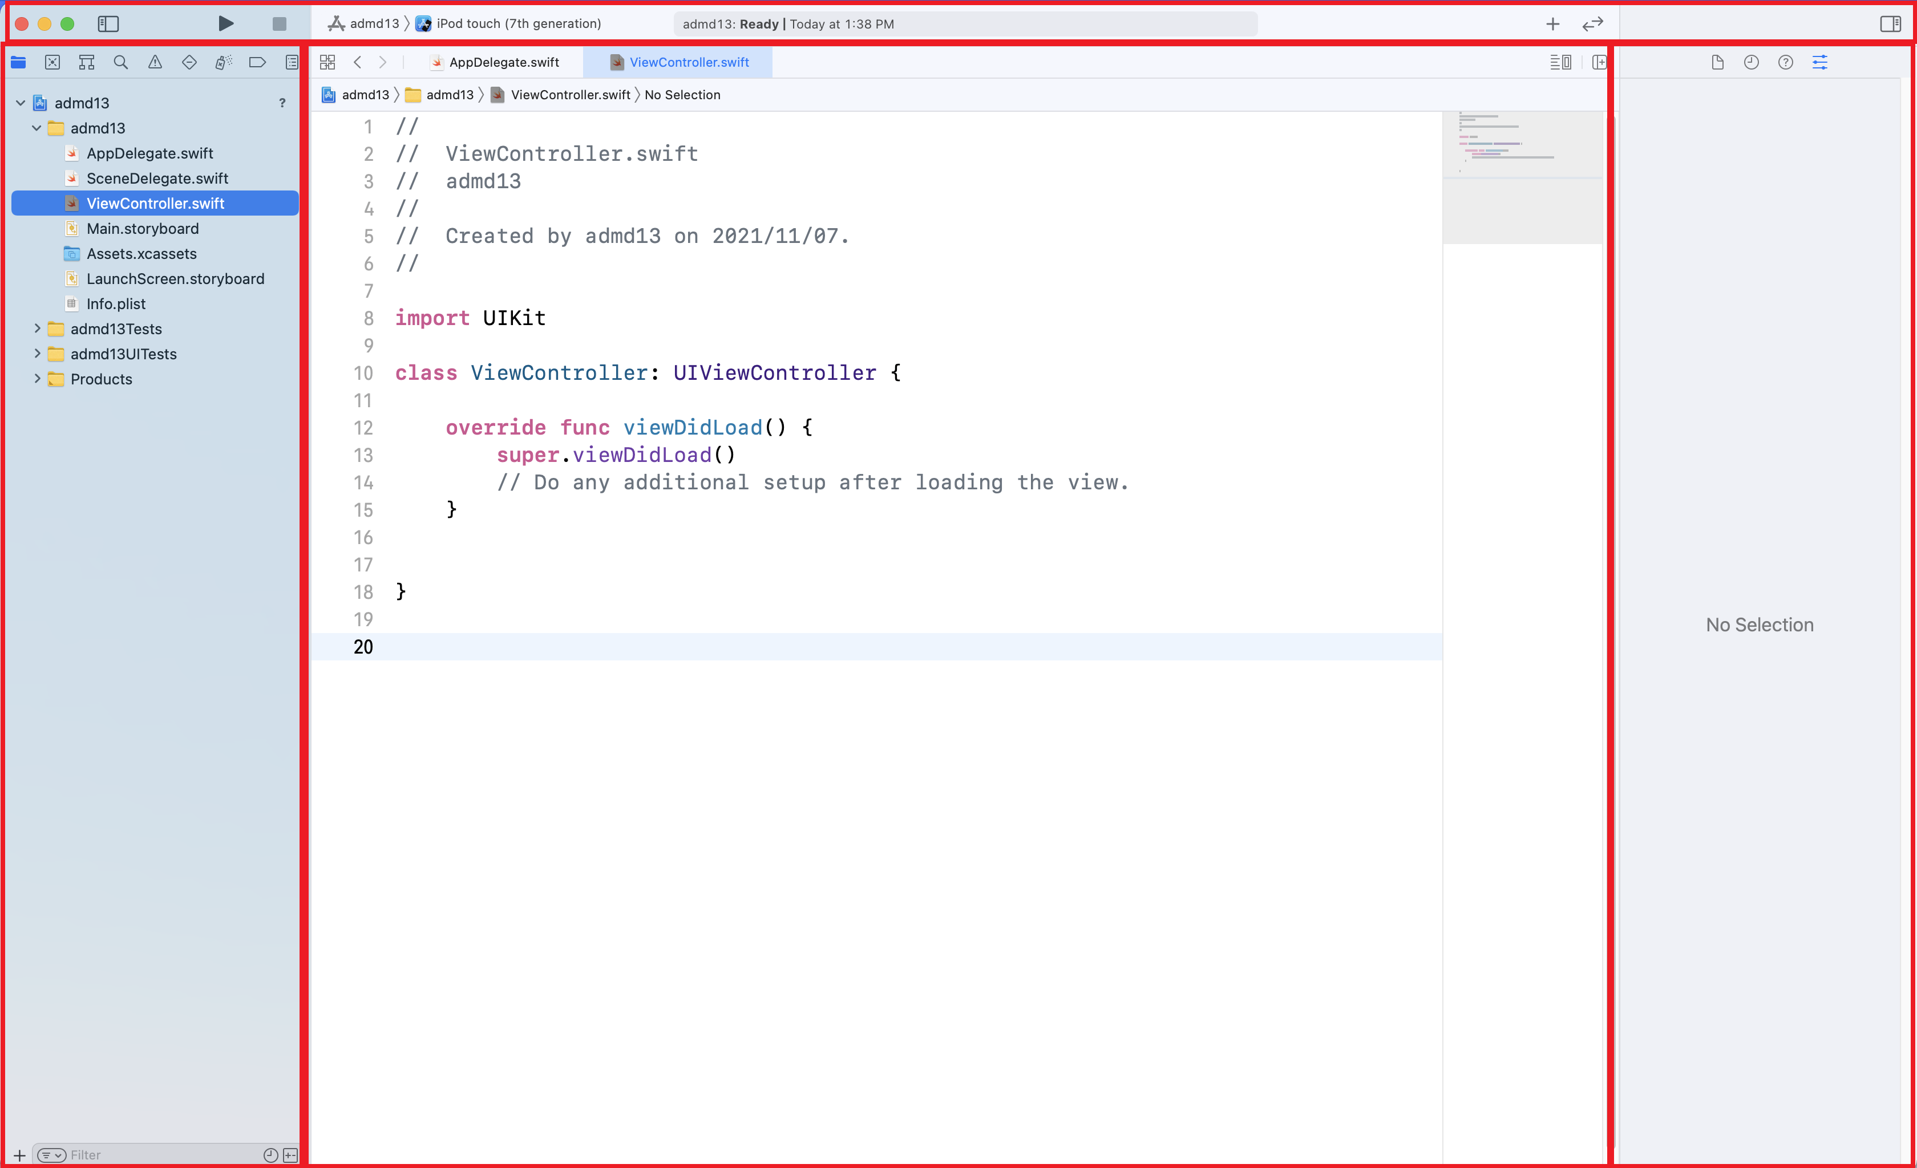
Task: Switch to the AppDelegate.swift tab
Action: tap(503, 62)
